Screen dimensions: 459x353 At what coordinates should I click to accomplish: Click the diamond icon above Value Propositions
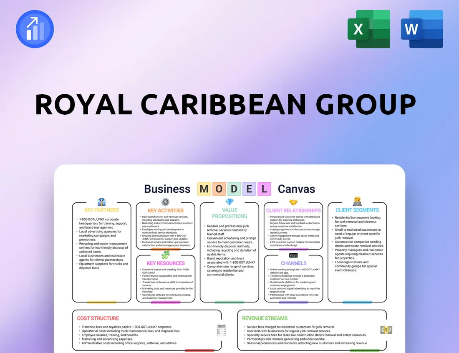coord(229,202)
